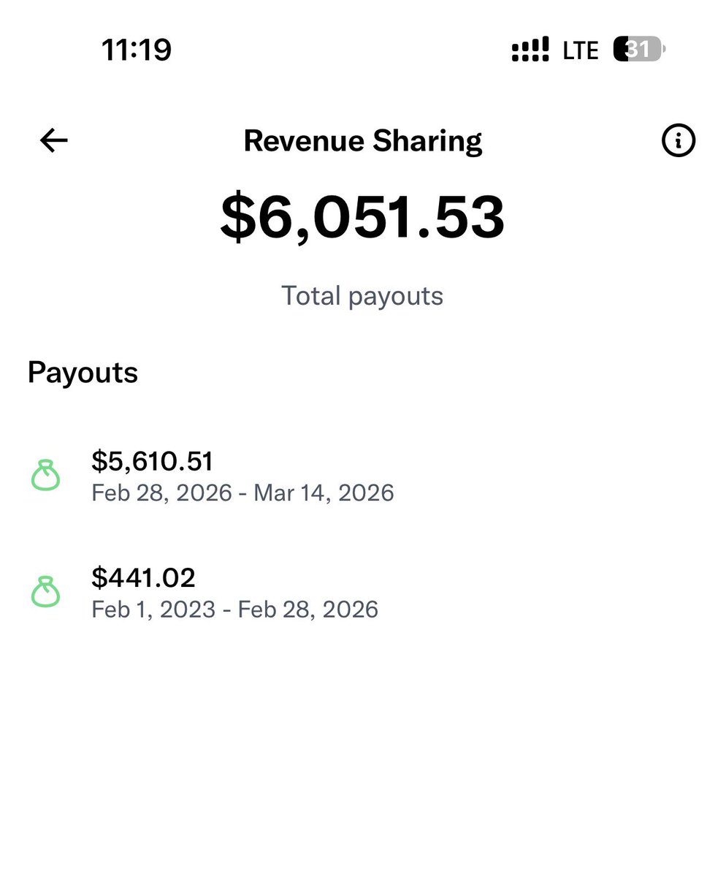The image size is (726, 877).
Task: Open the $441.02 payout entry
Action: pos(363,593)
